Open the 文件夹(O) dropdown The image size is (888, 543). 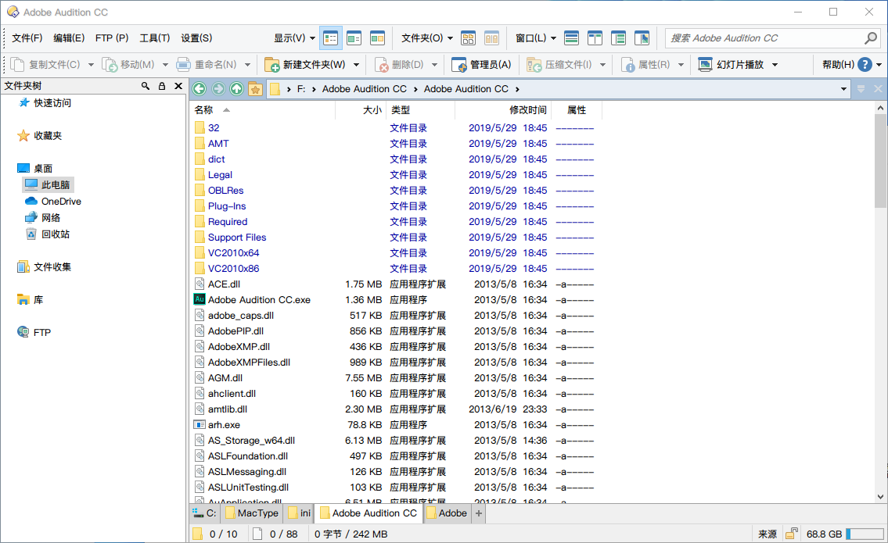[427, 38]
